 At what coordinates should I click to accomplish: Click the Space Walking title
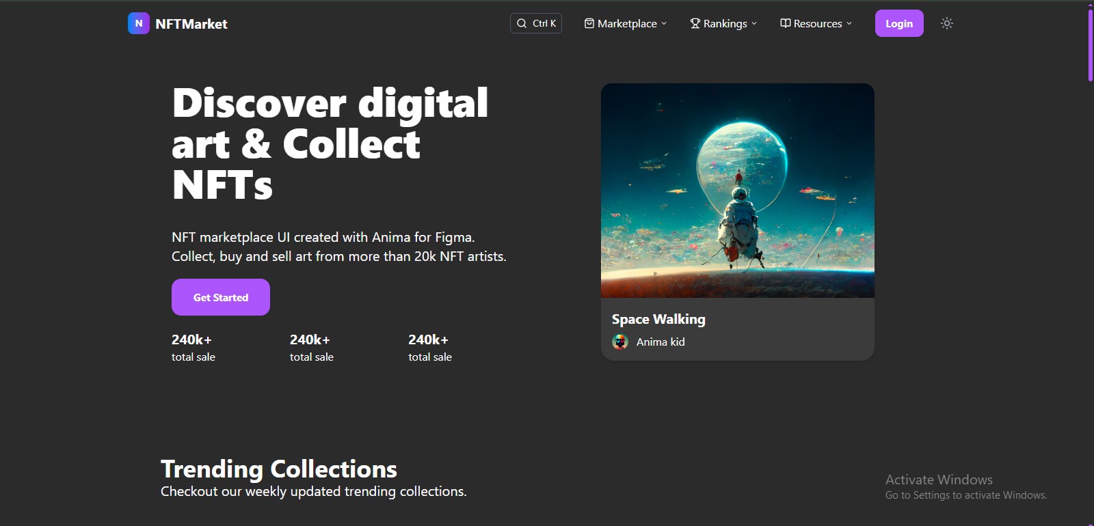pos(658,319)
